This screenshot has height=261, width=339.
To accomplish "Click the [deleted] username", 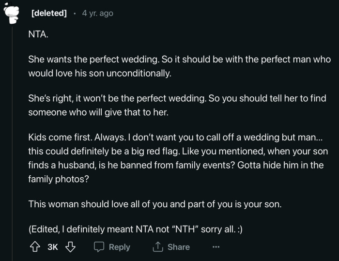I will [48, 13].
